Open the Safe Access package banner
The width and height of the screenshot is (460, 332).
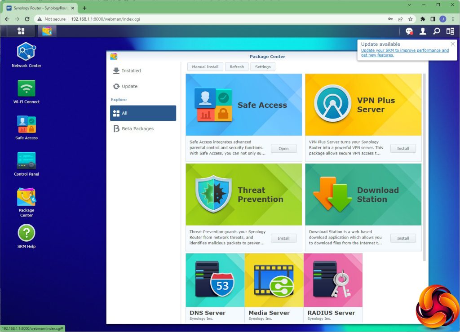pyautogui.click(x=243, y=105)
